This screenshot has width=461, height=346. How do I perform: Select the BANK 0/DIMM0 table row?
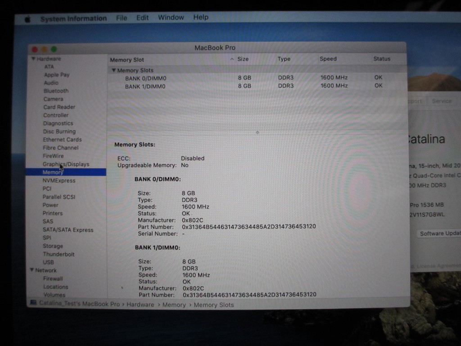point(257,78)
